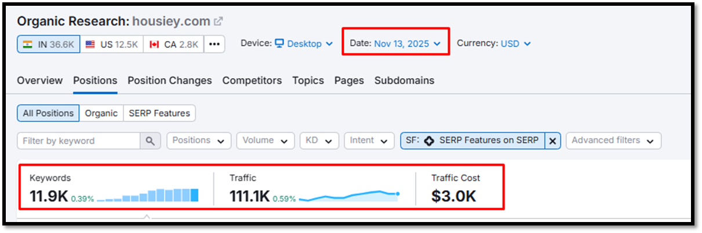
Task: Expand the Advanced filters dropdown
Action: 613,140
